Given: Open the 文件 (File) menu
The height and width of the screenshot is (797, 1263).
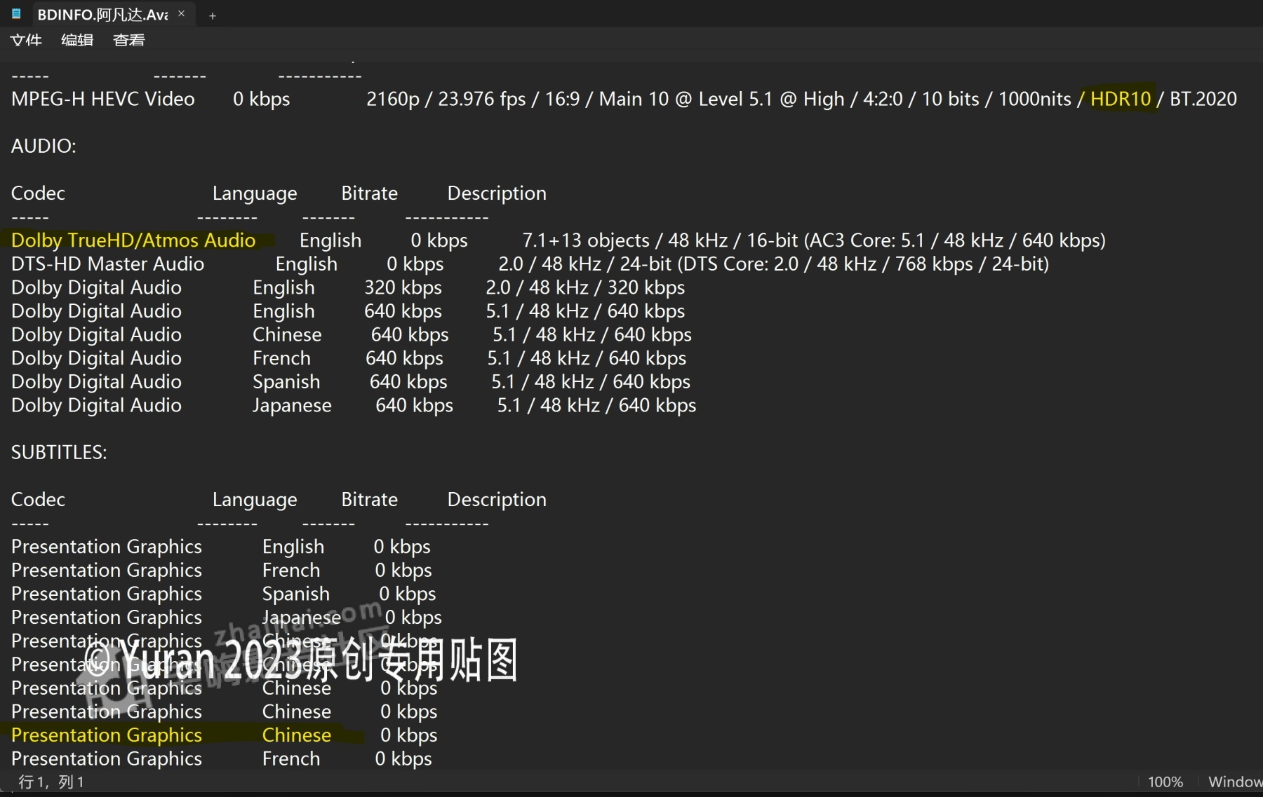Looking at the screenshot, I should 26,40.
